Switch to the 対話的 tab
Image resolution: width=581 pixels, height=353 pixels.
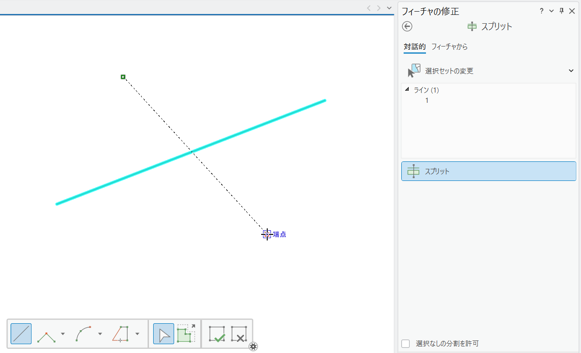tap(414, 47)
